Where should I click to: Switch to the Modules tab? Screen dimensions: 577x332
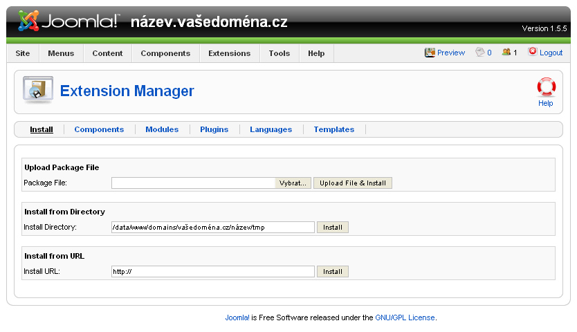coord(162,129)
